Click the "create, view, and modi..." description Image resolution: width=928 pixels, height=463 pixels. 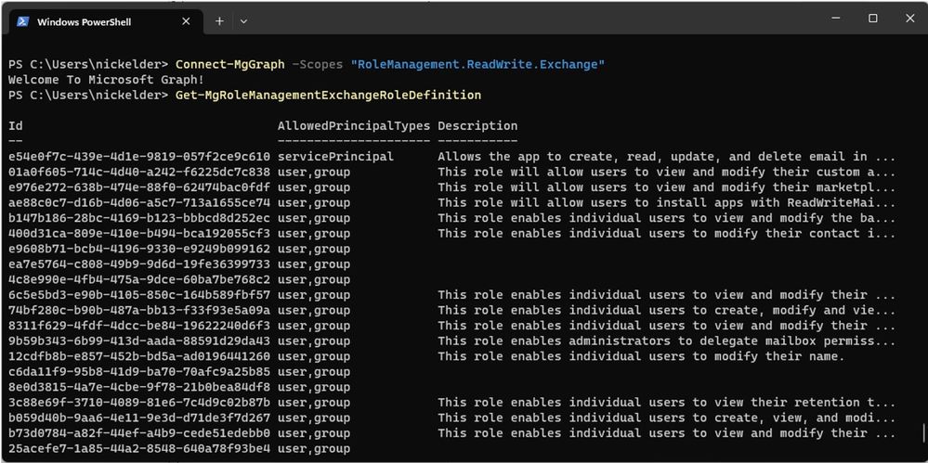coord(666,418)
